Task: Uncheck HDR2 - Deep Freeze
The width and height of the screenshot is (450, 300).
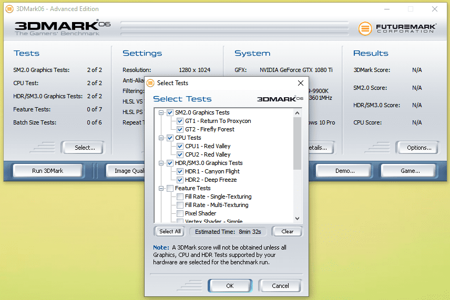Action: click(180, 180)
